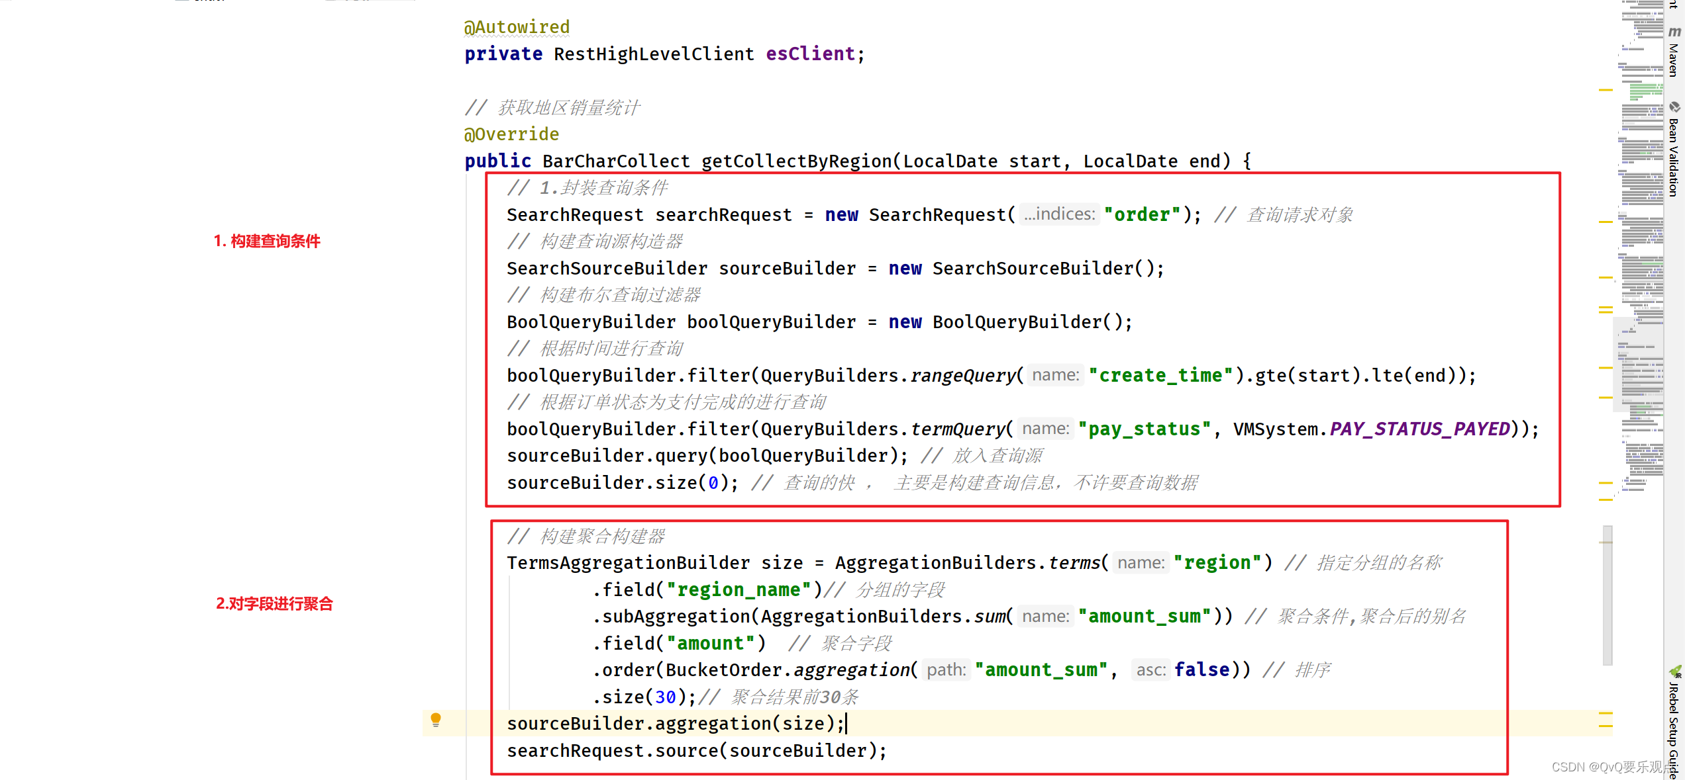Click the number 30 in .size(30)
The width and height of the screenshot is (1685, 780).
point(666,697)
